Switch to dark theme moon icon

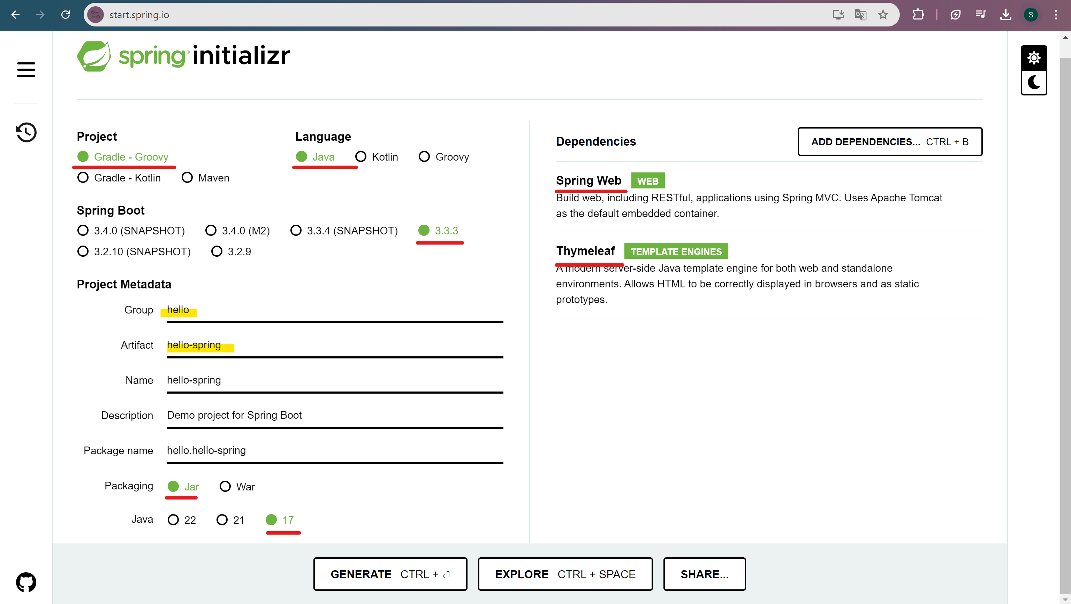[1034, 82]
